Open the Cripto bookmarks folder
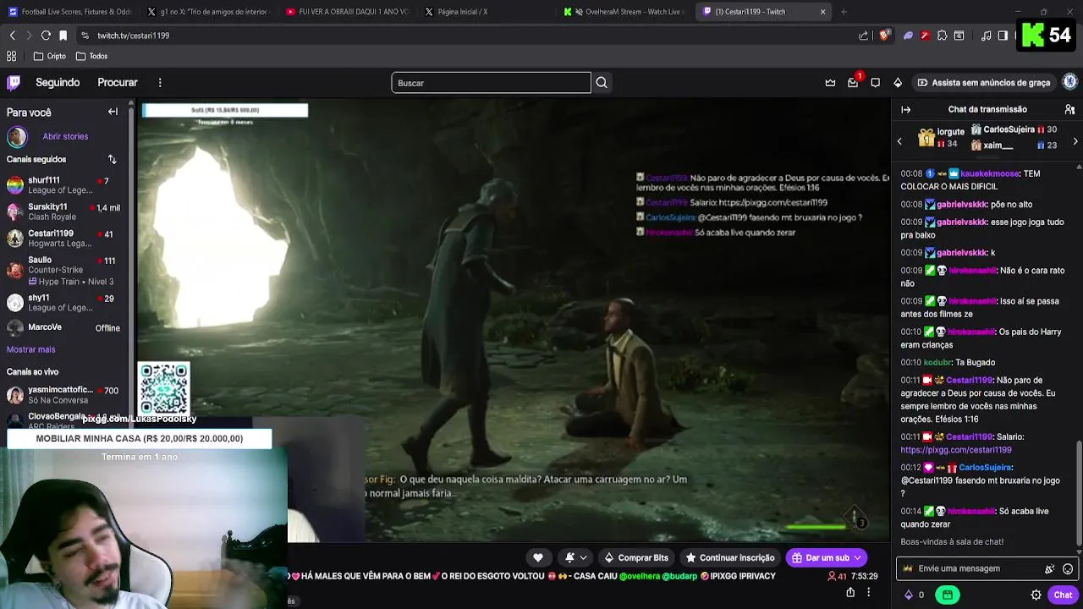1083x609 pixels. click(50, 56)
